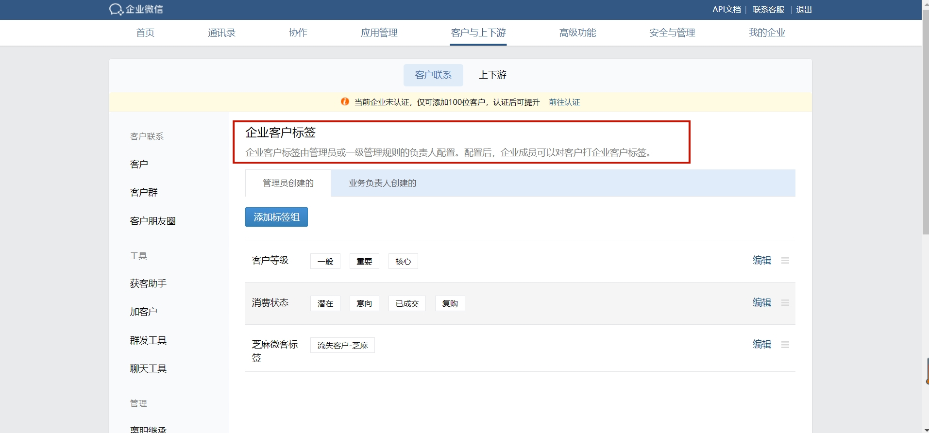Select the 管理员创建的 tab
Image resolution: width=929 pixels, height=433 pixels.
(x=288, y=183)
